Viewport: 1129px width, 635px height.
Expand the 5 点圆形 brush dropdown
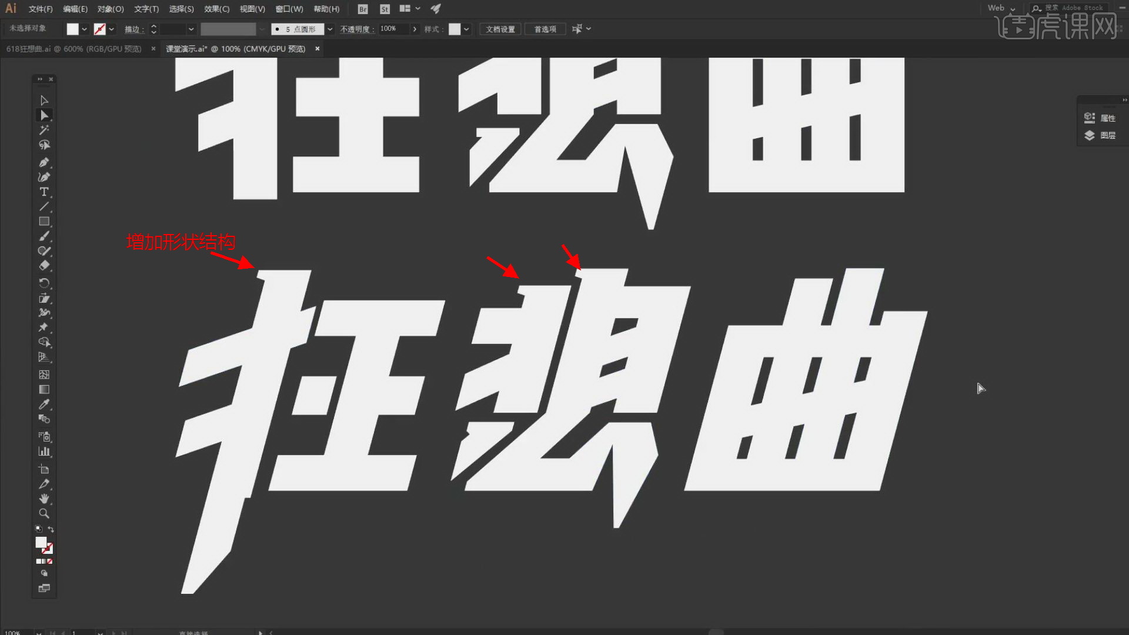(330, 29)
